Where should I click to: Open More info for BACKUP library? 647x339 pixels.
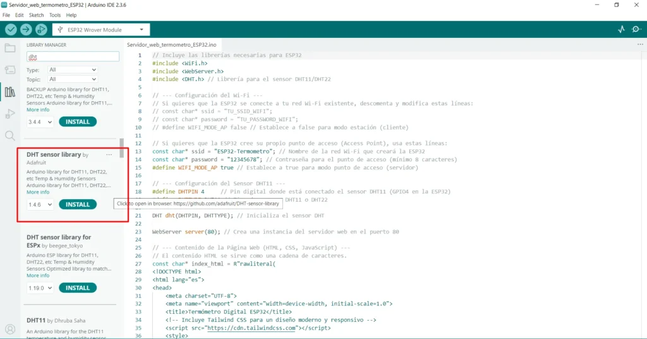click(x=38, y=110)
